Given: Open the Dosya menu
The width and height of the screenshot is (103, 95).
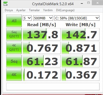Looking at the screenshot, I should pyautogui.click(x=9, y=10).
